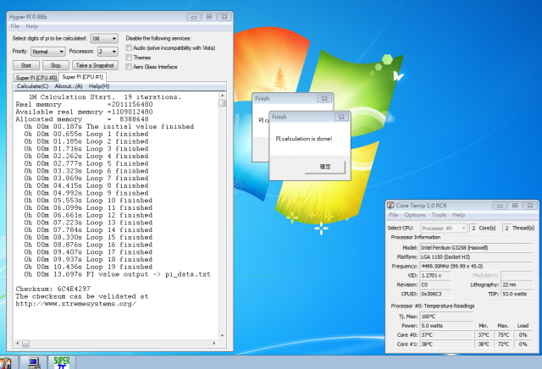Open the Core Temp Options menu
Screen dimensions: 542x369
pyautogui.click(x=415, y=215)
